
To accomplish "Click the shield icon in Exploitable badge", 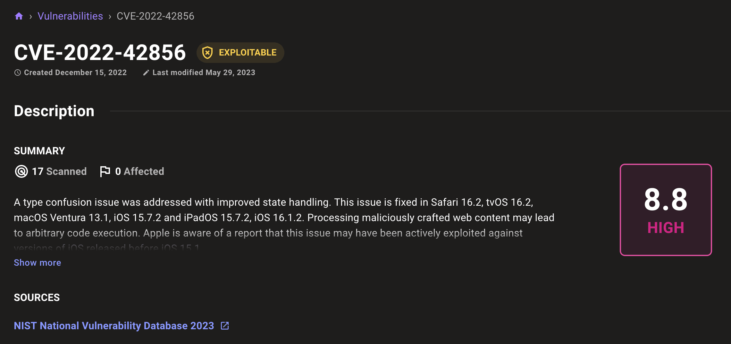I will pyautogui.click(x=207, y=53).
